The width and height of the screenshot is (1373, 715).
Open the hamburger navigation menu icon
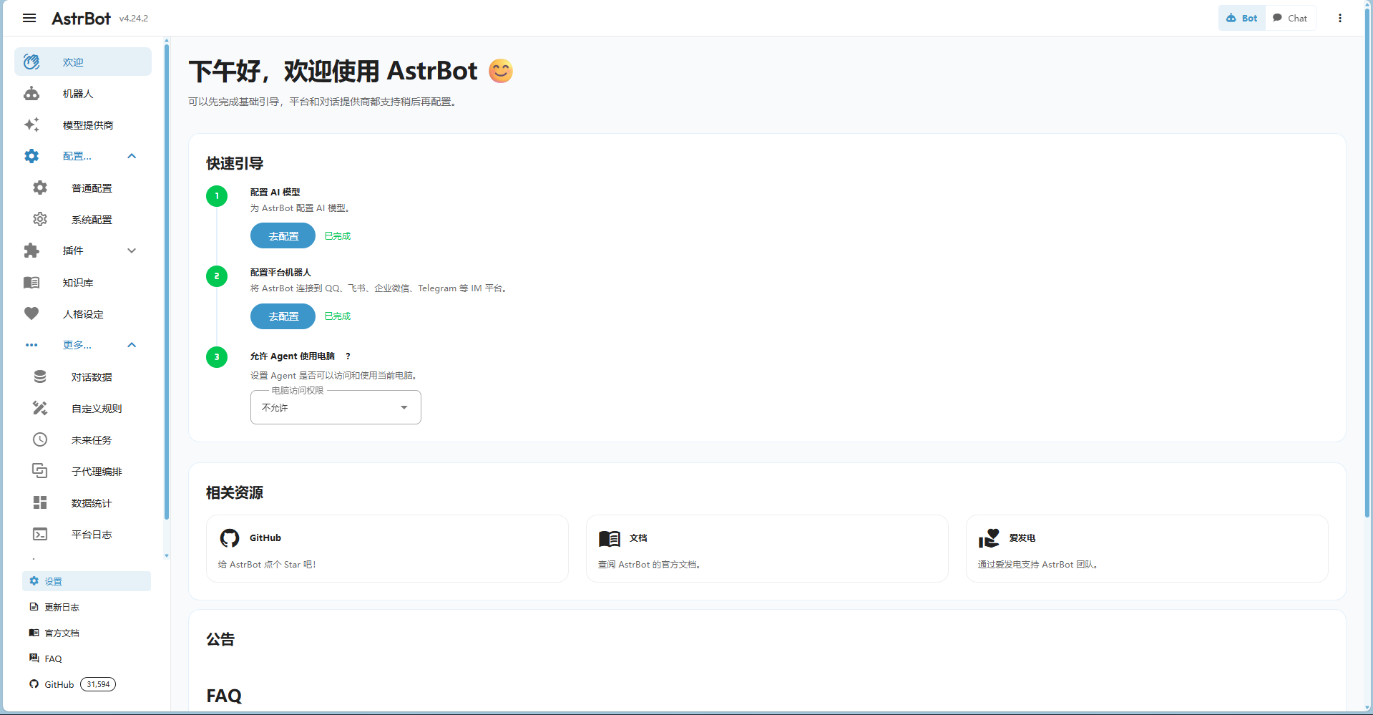click(29, 18)
